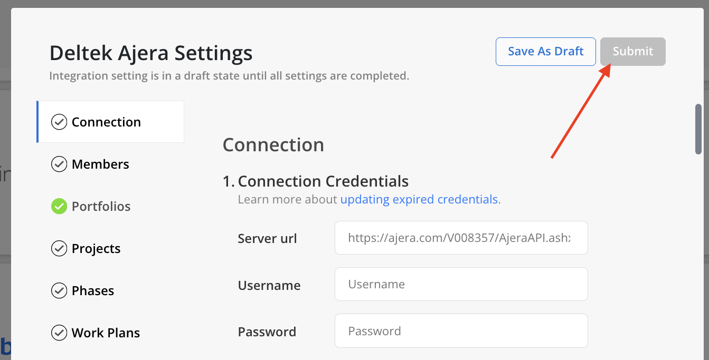
Task: Go to the Projects tab
Action: click(110, 248)
